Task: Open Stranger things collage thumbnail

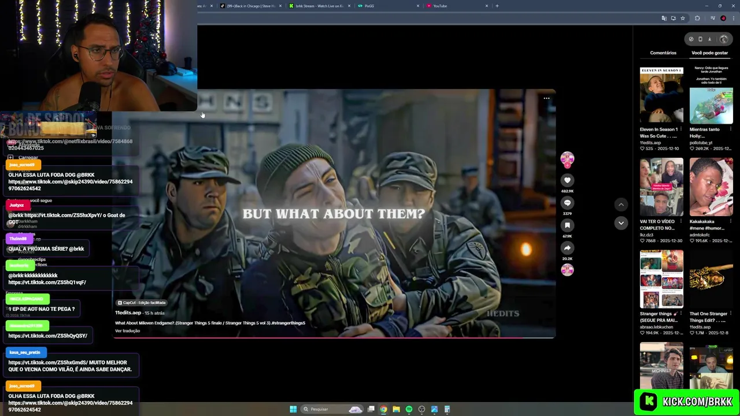Action: tap(661, 279)
